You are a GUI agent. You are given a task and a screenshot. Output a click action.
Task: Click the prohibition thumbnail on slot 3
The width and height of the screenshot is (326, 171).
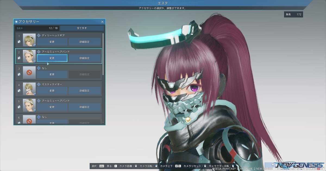point(29,72)
